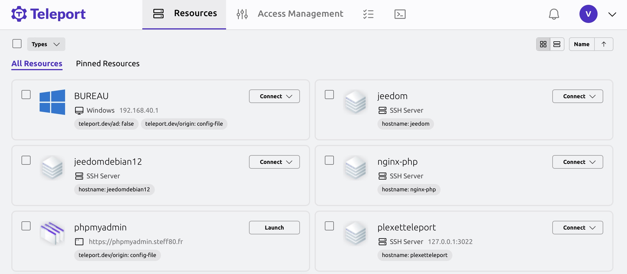Select the phpmyadmin resource checkbox
627x274 pixels.
(x=26, y=226)
